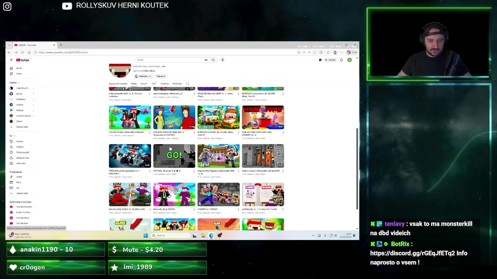497x279 pixels.
Task: Open the PŘEŽIJEM zombie apokalypsu thumbnail
Action: 130,156
